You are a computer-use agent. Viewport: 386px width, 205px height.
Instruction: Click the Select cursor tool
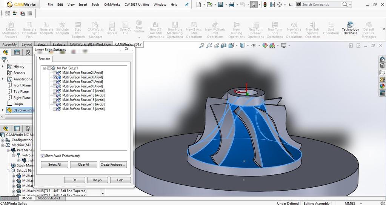254,5
